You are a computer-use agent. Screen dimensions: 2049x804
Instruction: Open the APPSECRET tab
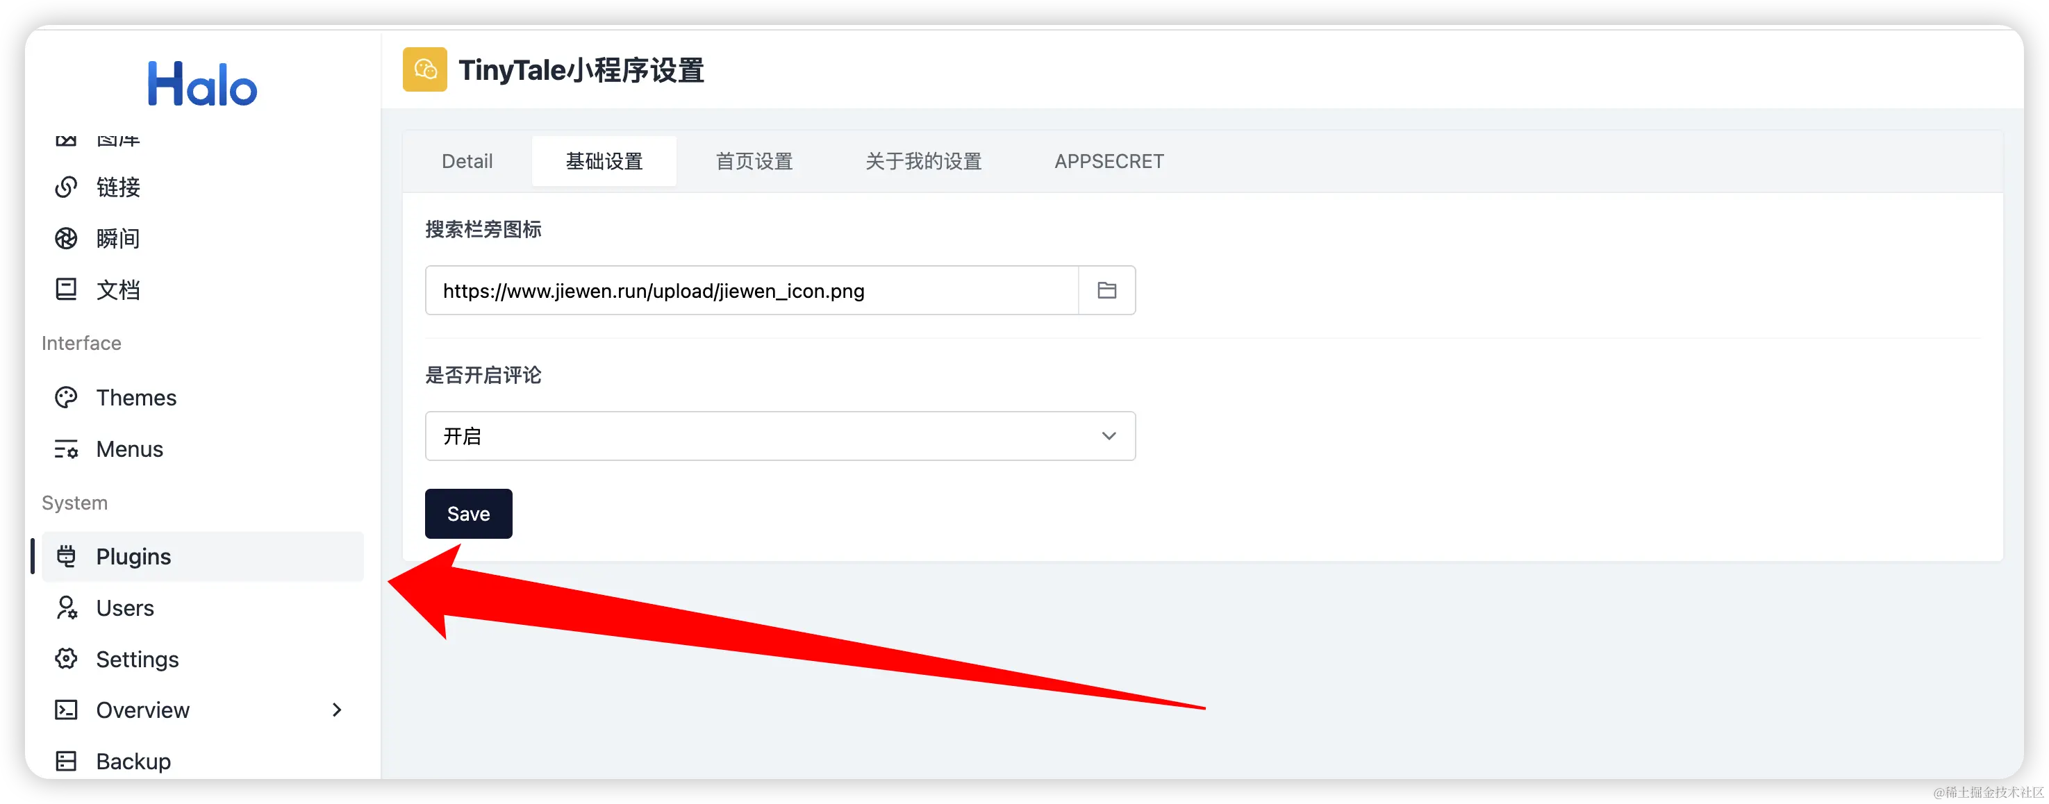coord(1109,162)
